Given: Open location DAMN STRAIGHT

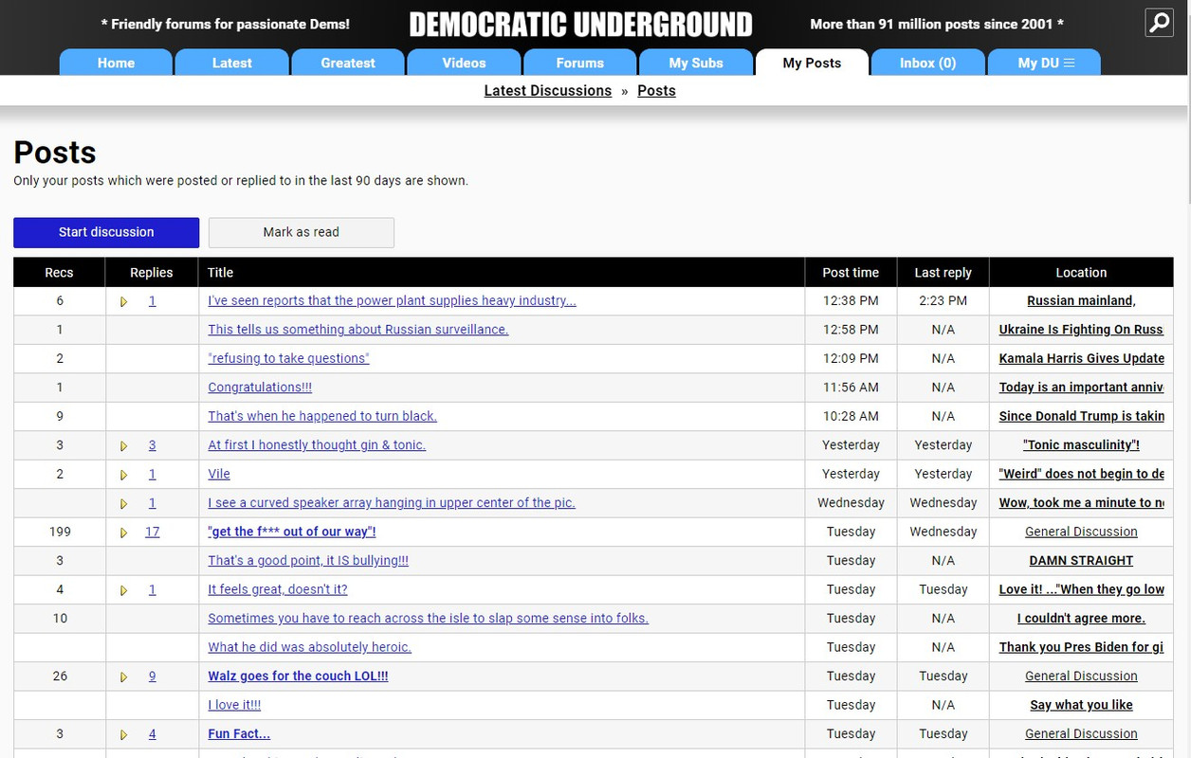Looking at the screenshot, I should click(x=1081, y=561).
